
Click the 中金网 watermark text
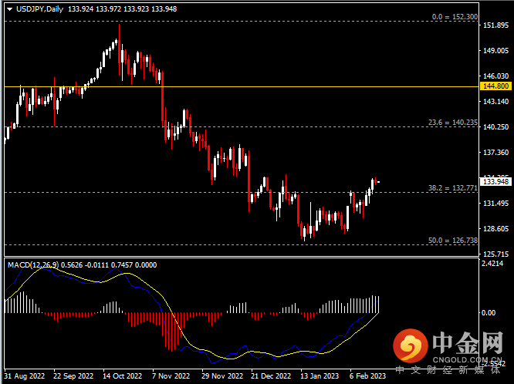point(468,342)
